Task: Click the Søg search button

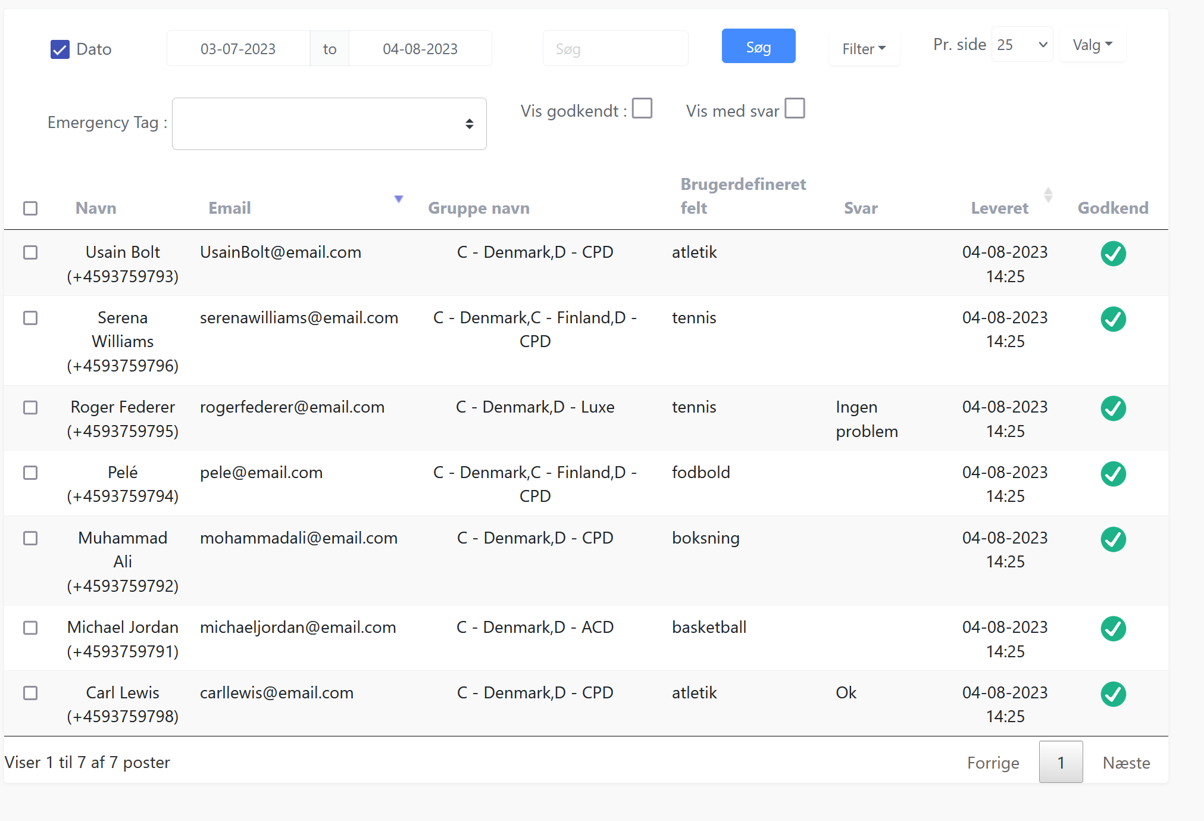Action: (760, 48)
